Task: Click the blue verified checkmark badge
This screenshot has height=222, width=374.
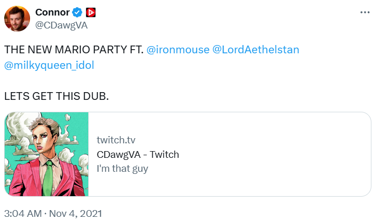Action: [x=77, y=12]
